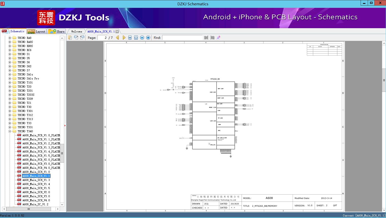Click the TECNO T33 folder icon

pos(14,123)
